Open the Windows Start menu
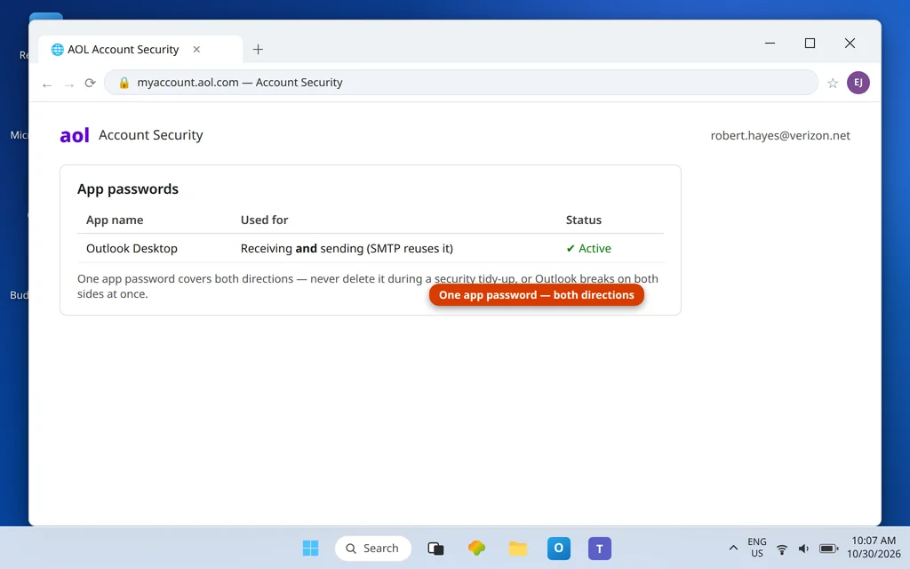Viewport: 910px width, 569px height. tap(310, 548)
